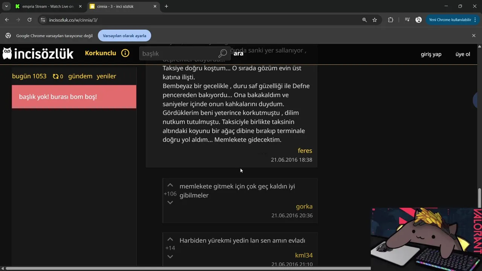This screenshot has width=482, height=271.
Task: Upvote kml34's entry
Action: pos(170,239)
